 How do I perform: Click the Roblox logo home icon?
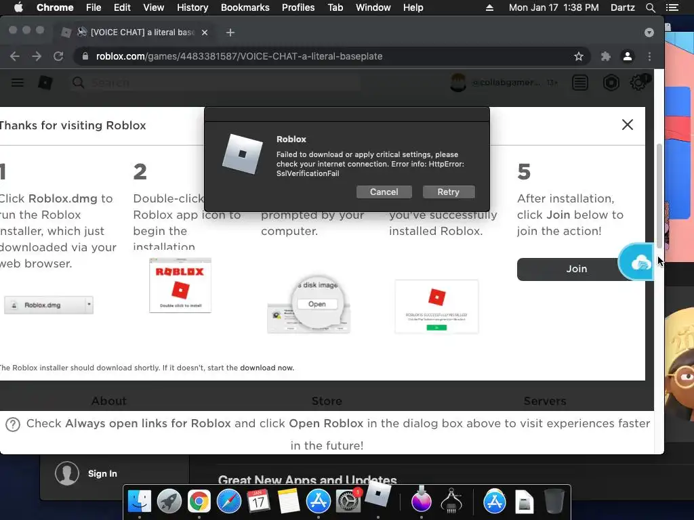[x=45, y=83]
